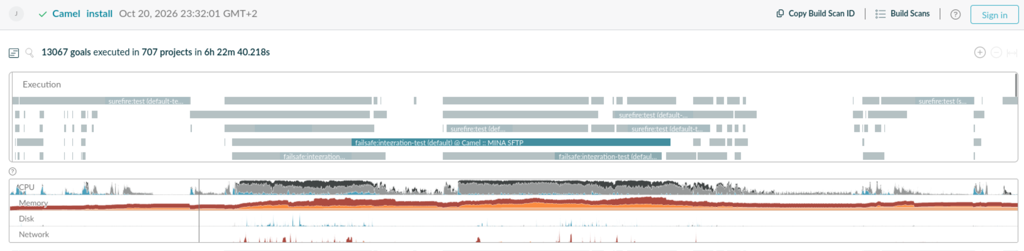1024x251 pixels.
Task: Reset timeline zoom to fit width icon
Action: (x=1012, y=53)
